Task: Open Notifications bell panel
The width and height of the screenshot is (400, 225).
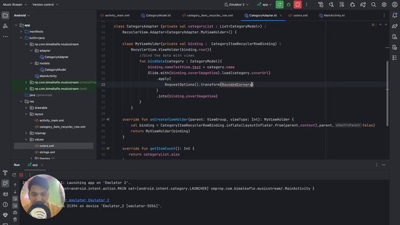Action: click(394, 16)
